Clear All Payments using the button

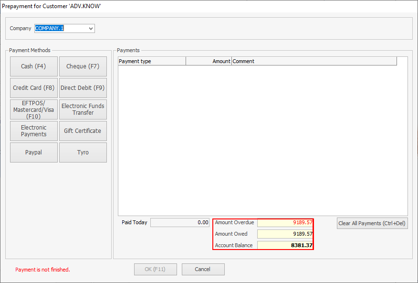372,223
